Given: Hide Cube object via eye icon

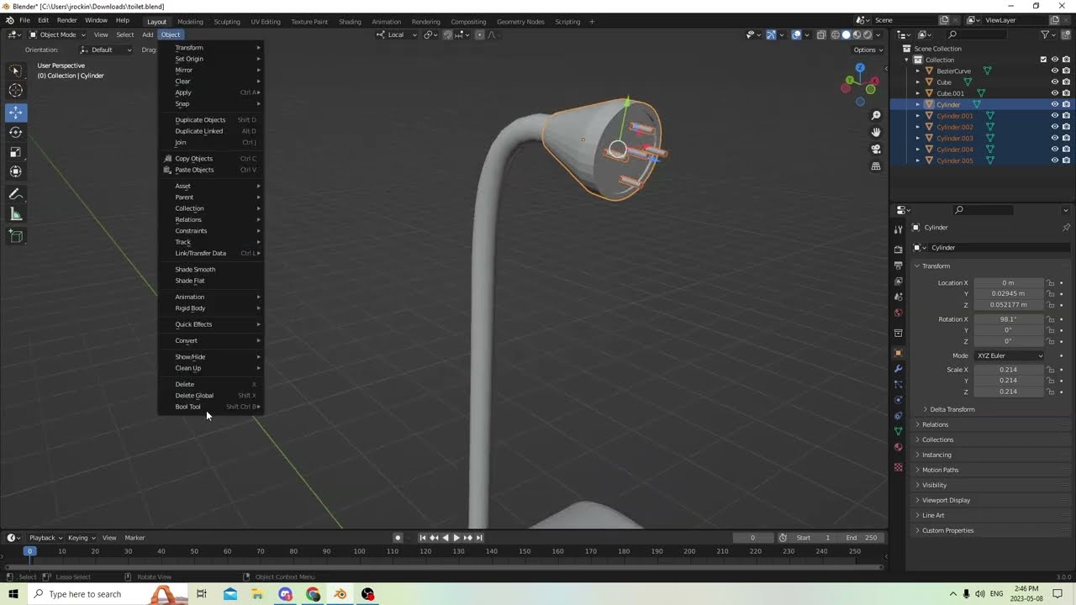Looking at the screenshot, I should [1054, 82].
